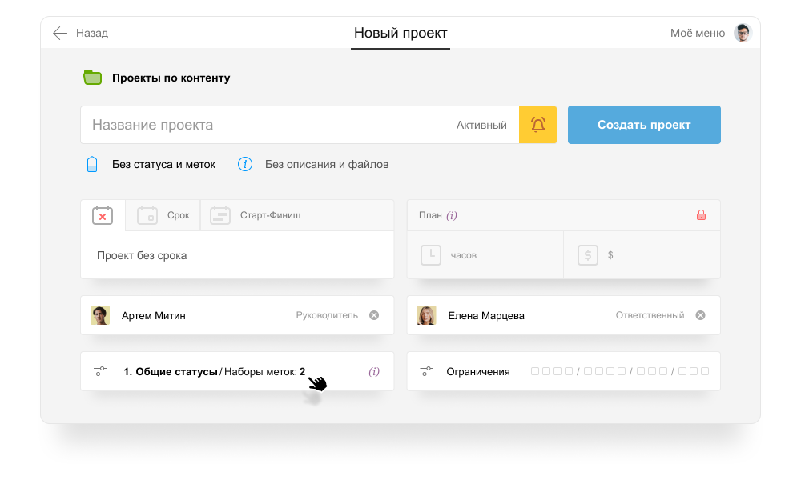Select the Новый проект tab title
The width and height of the screenshot is (801, 496).
pos(400,33)
